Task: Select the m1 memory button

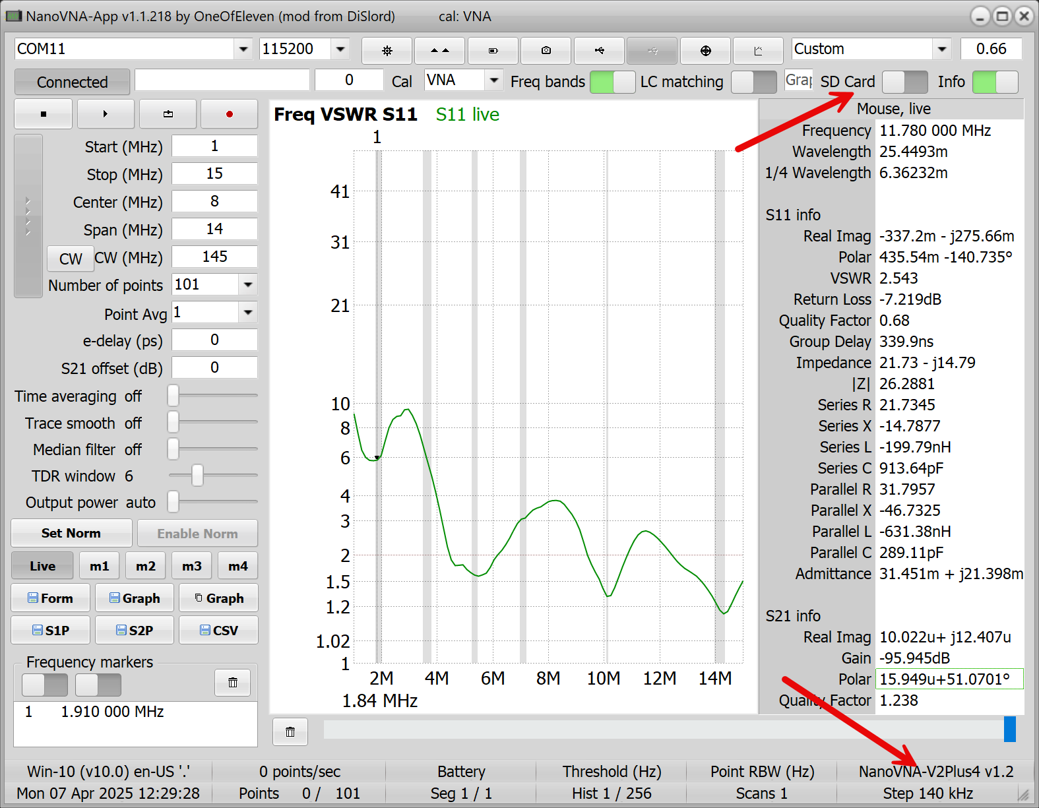Action: (x=100, y=566)
